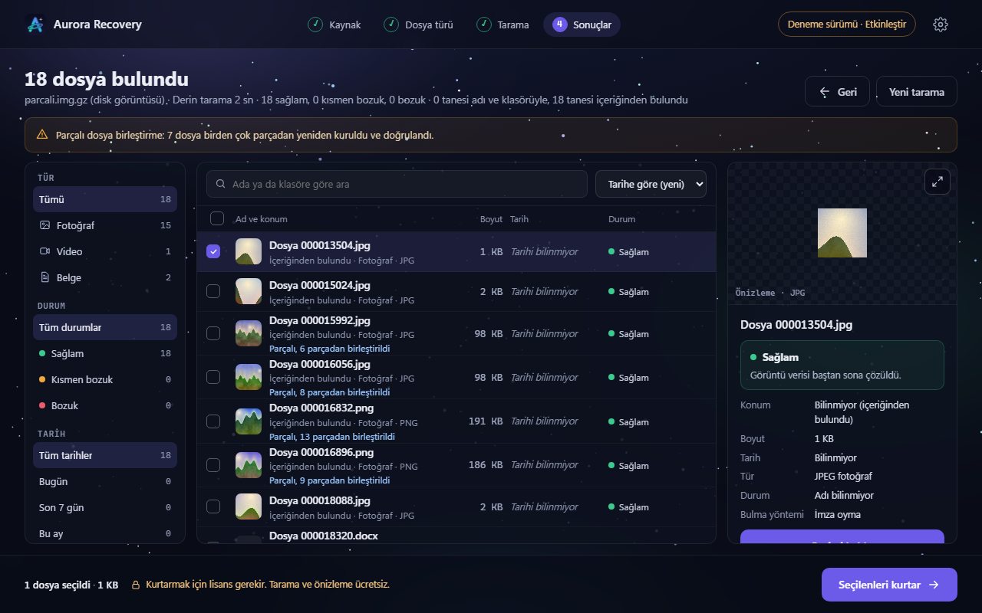Filter by Sağlam status
The width and height of the screenshot is (982, 613).
[x=105, y=353]
